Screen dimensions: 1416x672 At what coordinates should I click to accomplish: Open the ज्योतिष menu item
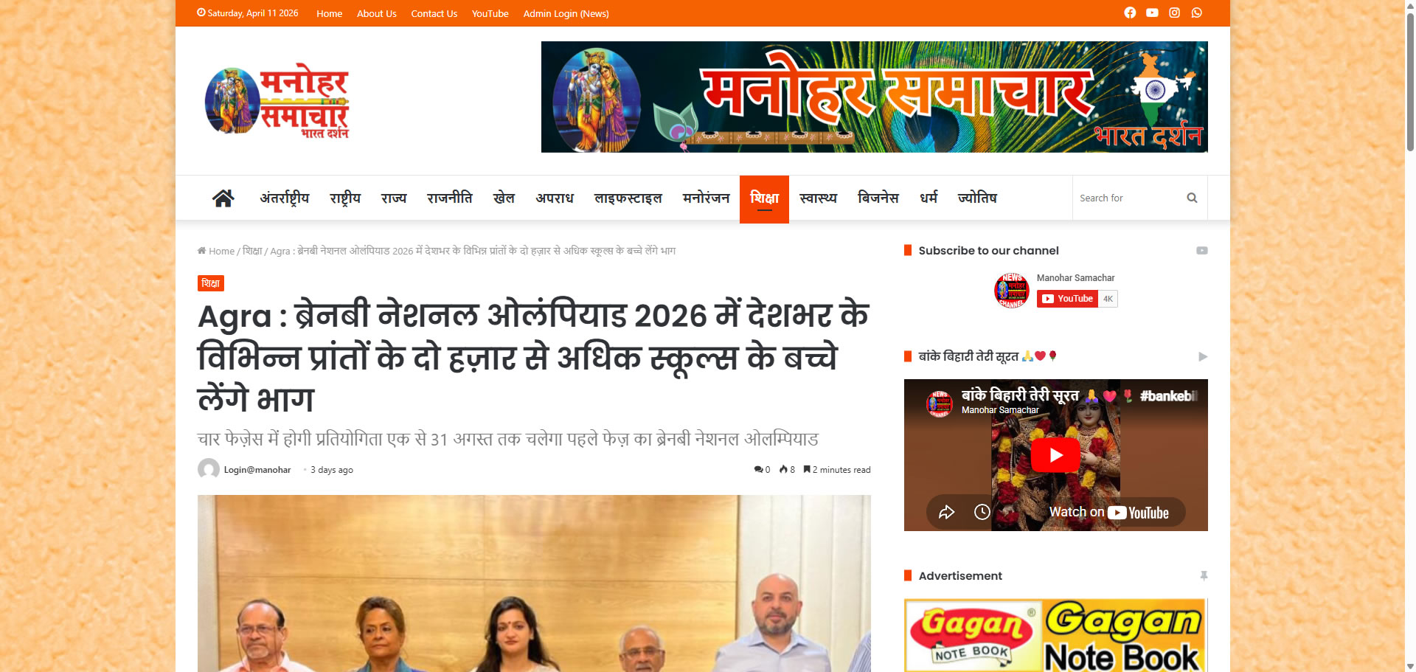[977, 198]
